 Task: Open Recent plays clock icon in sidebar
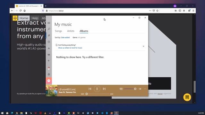(x=49, y=42)
